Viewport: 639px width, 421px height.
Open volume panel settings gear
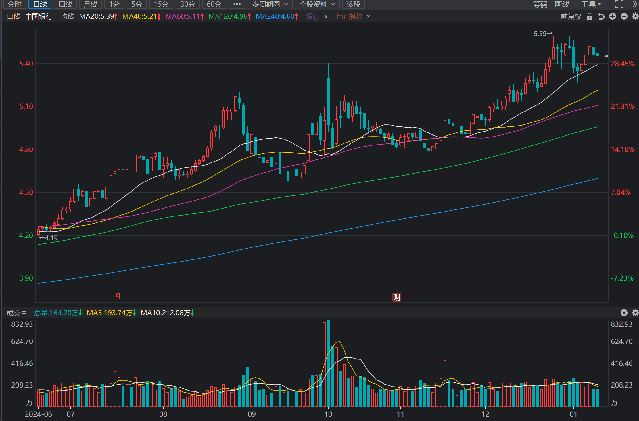pyautogui.click(x=635, y=313)
